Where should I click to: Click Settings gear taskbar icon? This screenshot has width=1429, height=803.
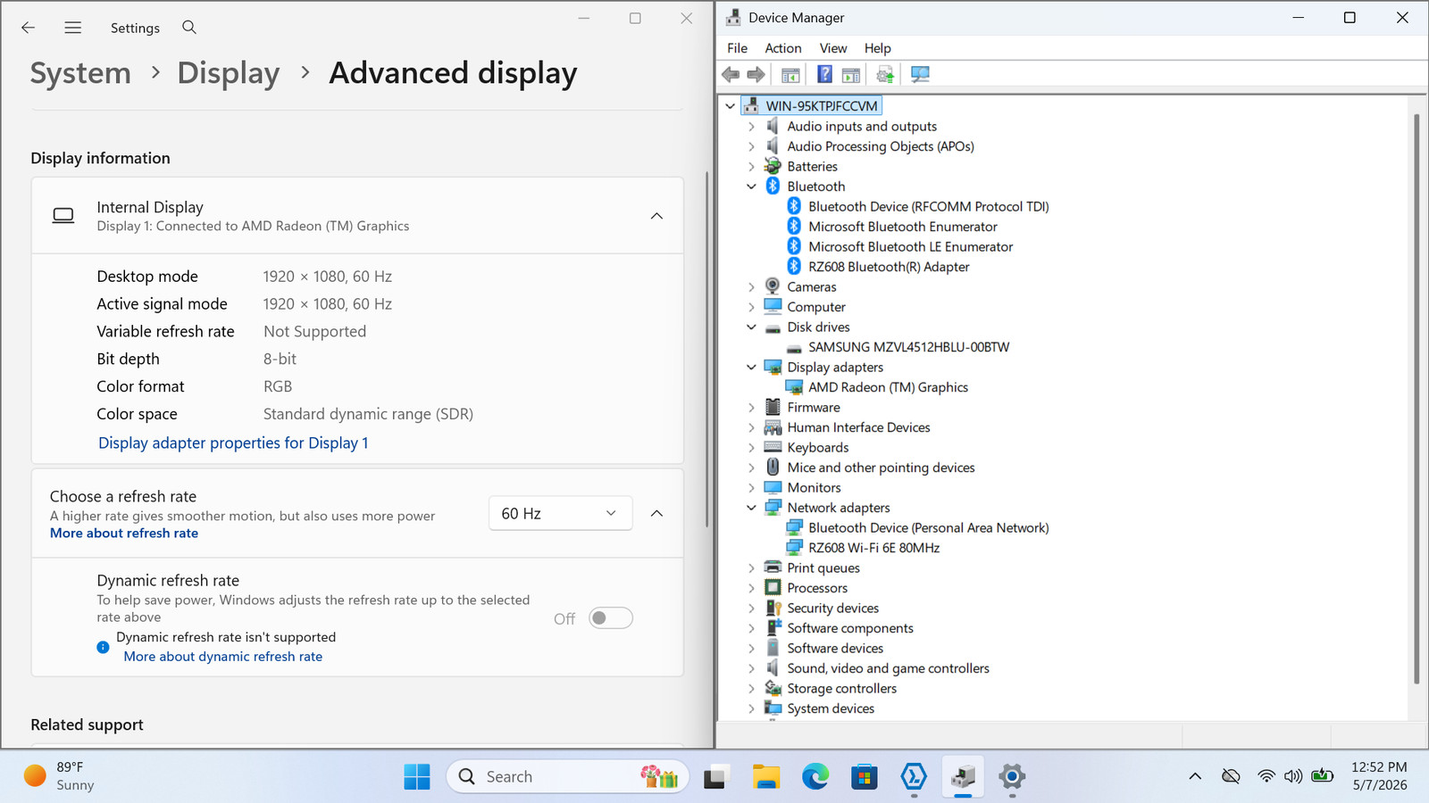click(x=1012, y=777)
